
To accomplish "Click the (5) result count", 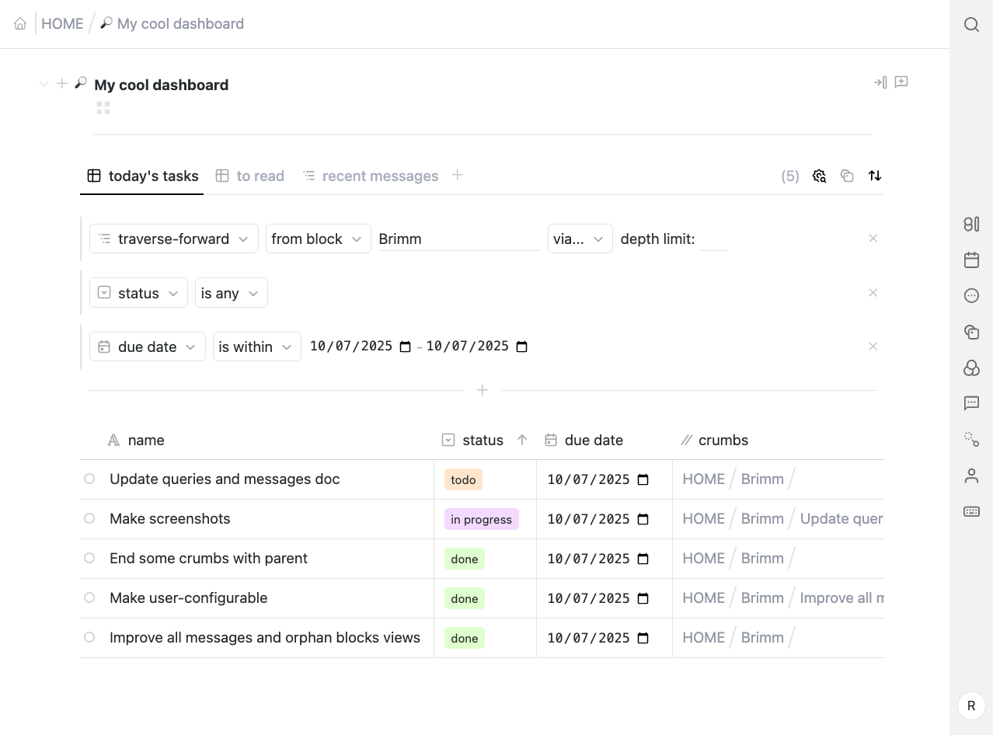I will [790, 176].
